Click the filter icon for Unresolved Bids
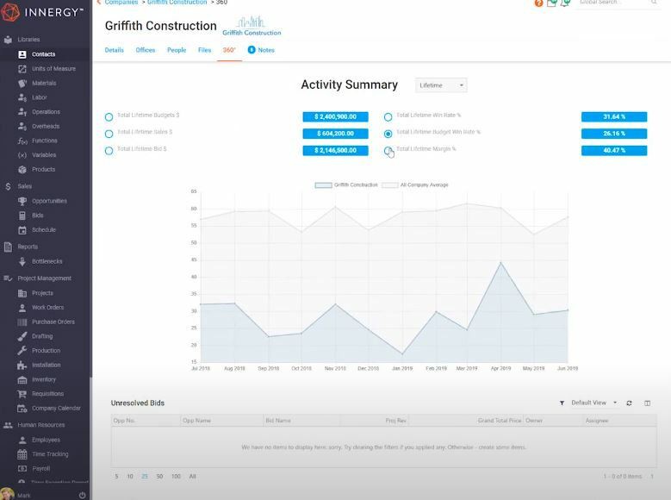Image resolution: width=671 pixels, height=500 pixels. click(x=562, y=403)
